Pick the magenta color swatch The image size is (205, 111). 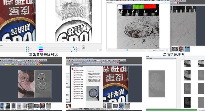40,51
